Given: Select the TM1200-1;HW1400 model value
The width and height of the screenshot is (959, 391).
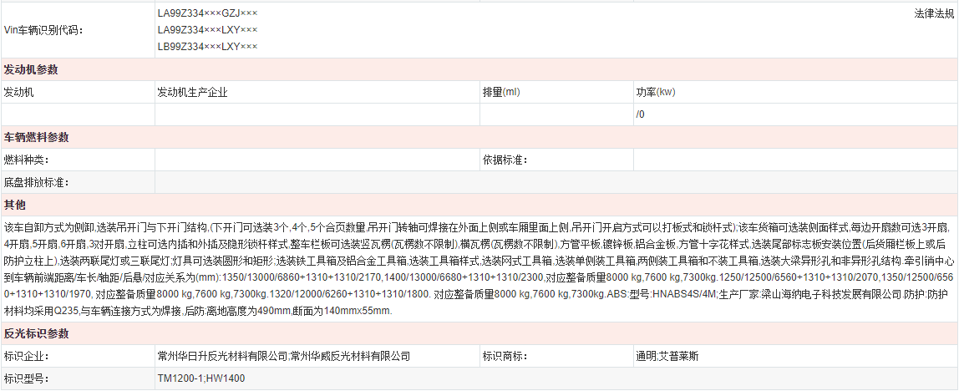Looking at the screenshot, I should coord(201,378).
